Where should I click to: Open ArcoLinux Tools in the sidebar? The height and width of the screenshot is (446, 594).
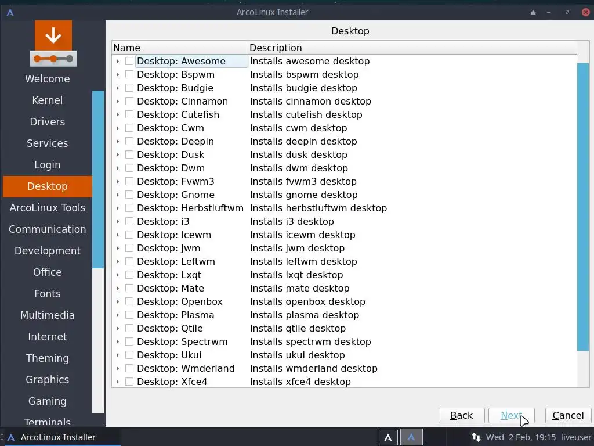coord(48,208)
